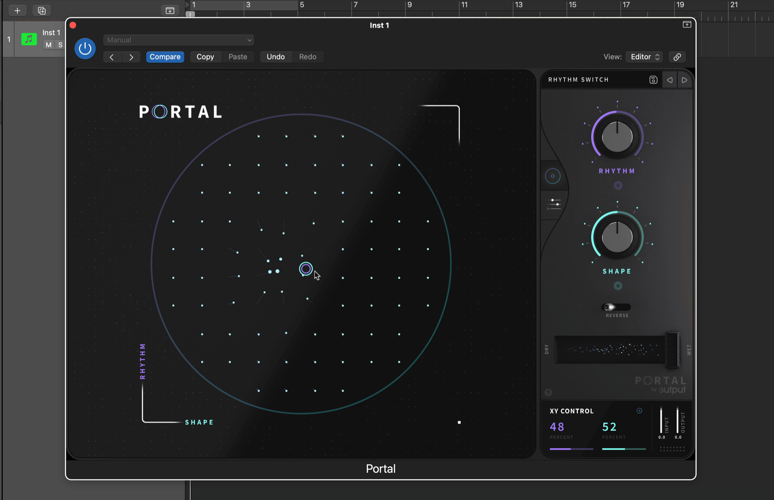The image size is (774, 500).
Task: Solo the Inst 1 track
Action: (x=60, y=45)
